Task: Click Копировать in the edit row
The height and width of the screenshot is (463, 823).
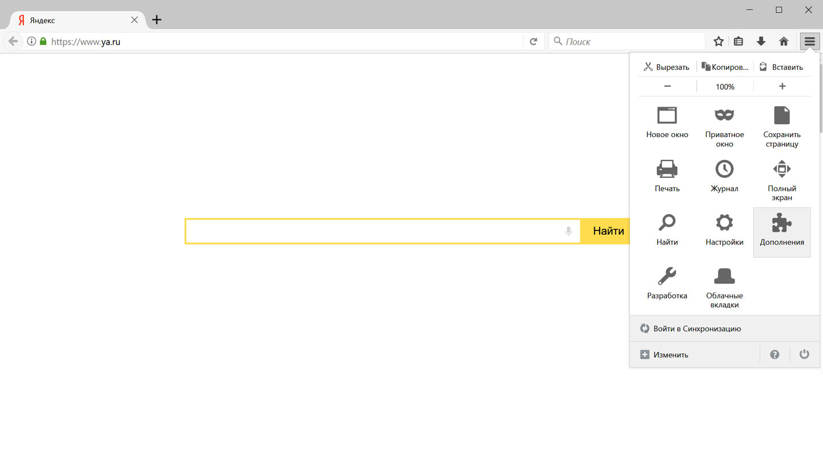Action: pos(725,67)
